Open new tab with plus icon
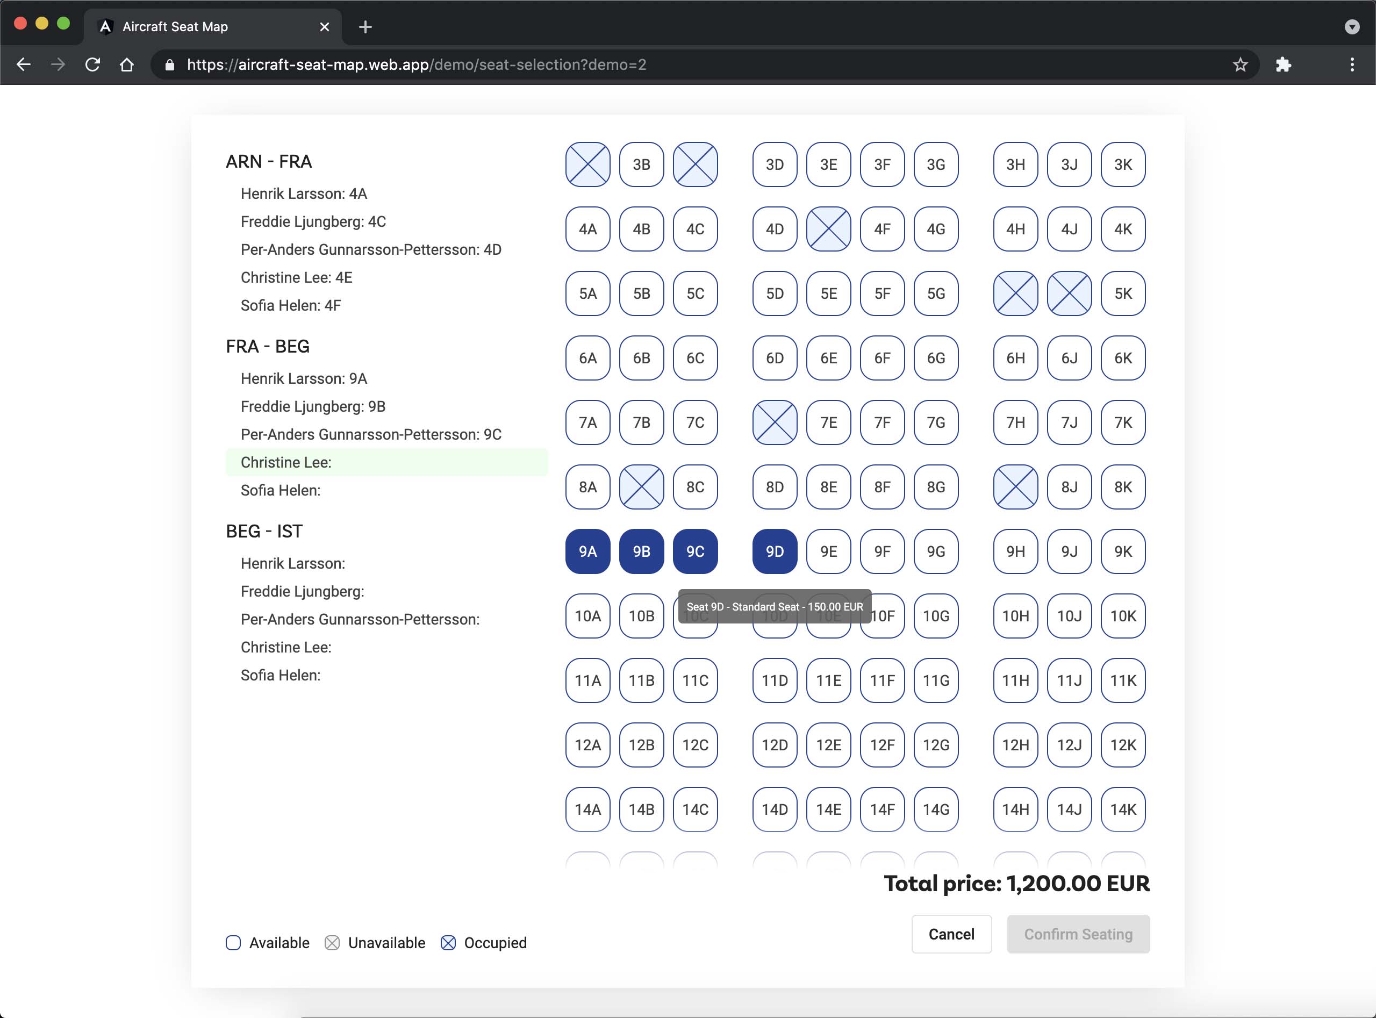 pyautogui.click(x=365, y=27)
